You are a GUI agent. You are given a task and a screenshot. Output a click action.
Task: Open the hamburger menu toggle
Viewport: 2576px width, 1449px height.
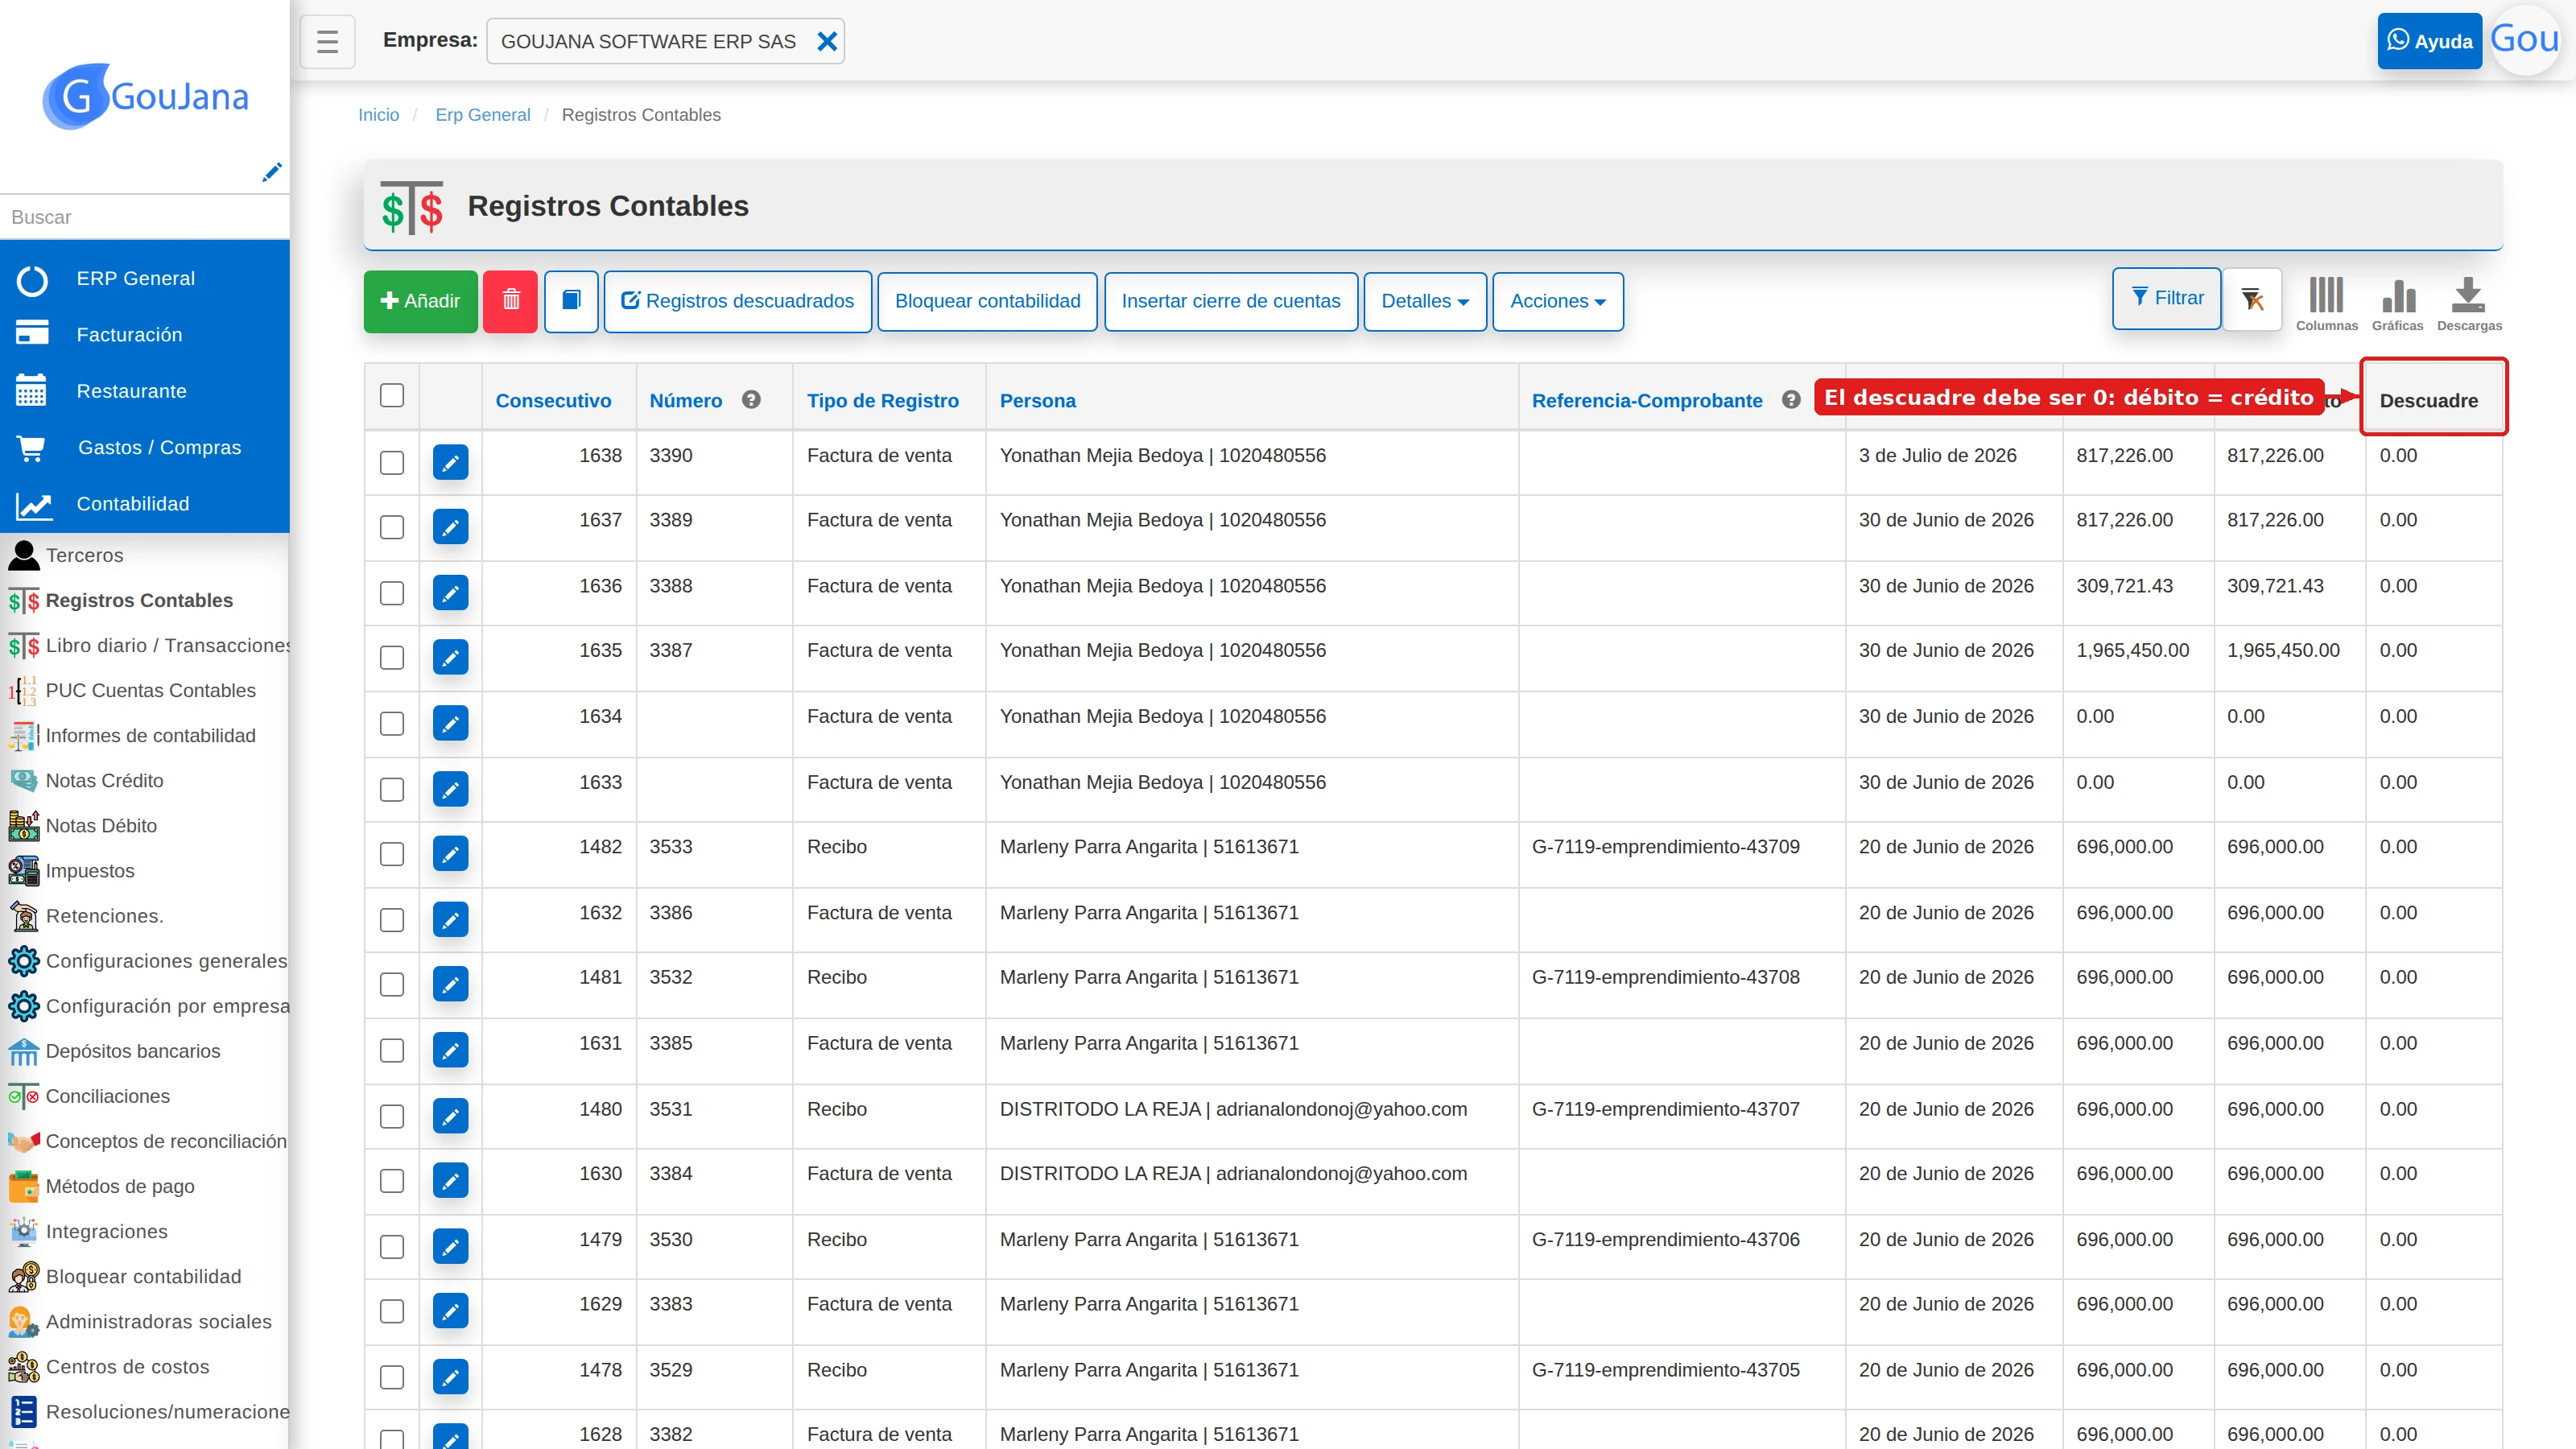[x=327, y=41]
